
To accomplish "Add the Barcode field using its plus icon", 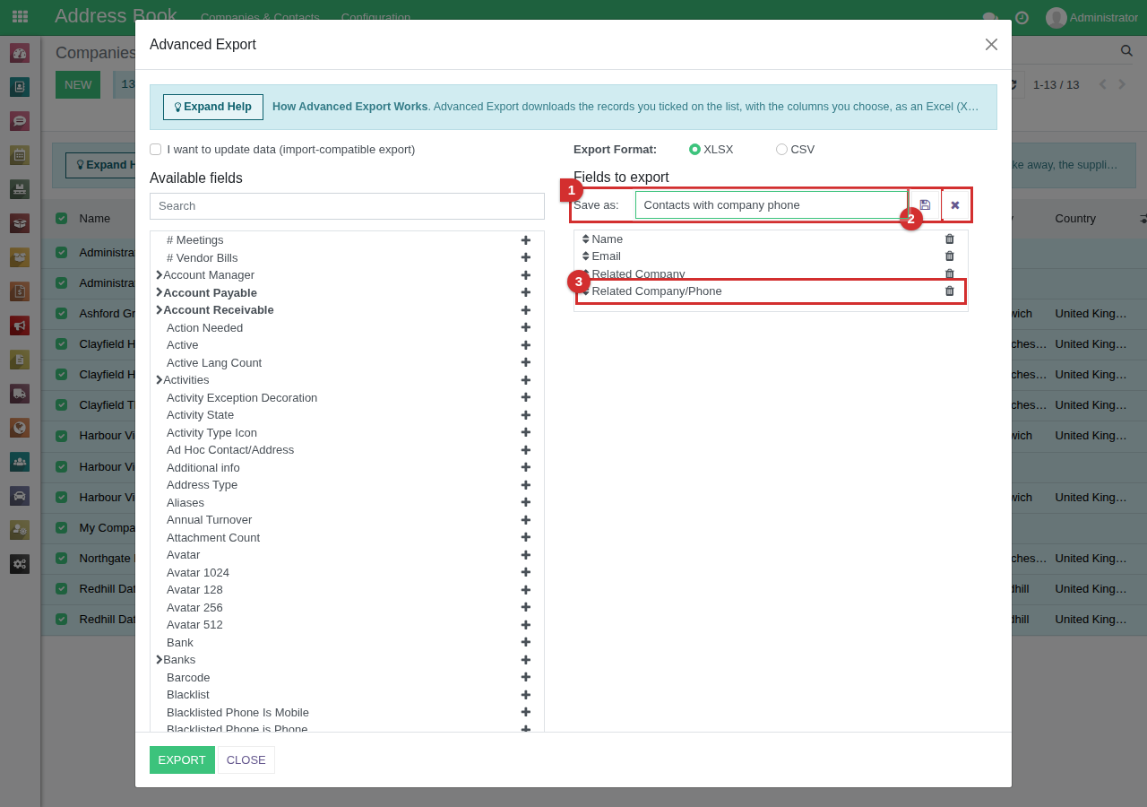I will tap(526, 678).
